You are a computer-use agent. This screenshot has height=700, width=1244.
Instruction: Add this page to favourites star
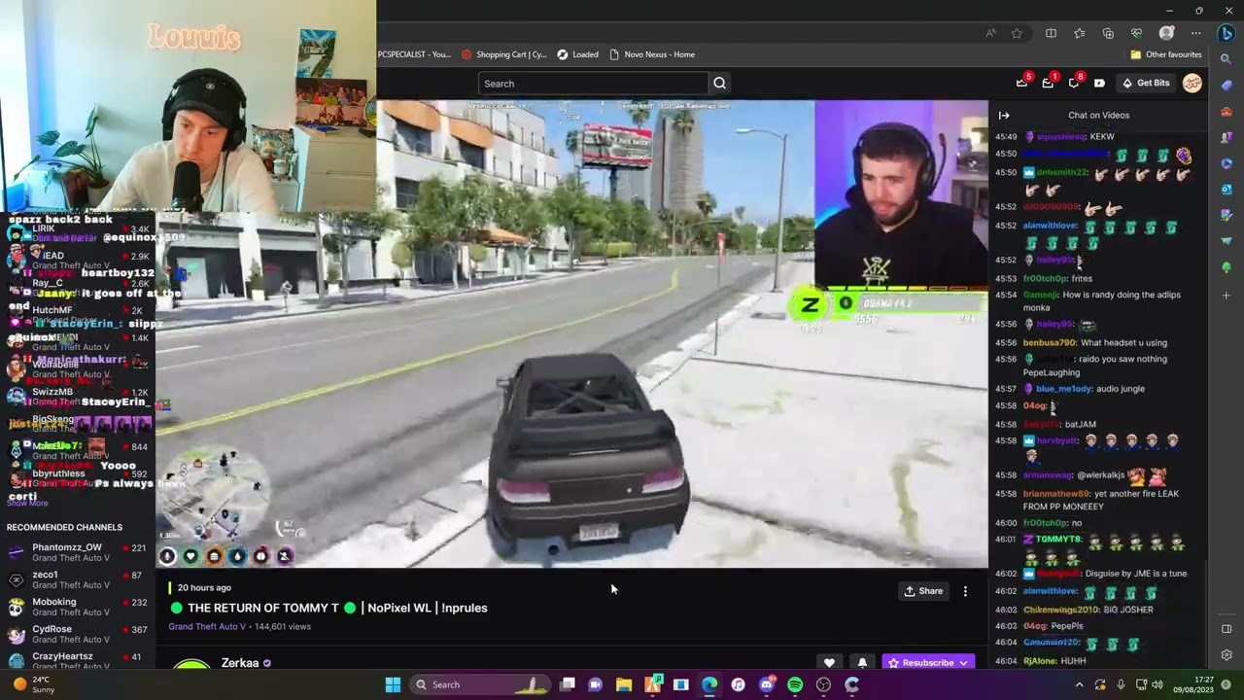point(1017,33)
